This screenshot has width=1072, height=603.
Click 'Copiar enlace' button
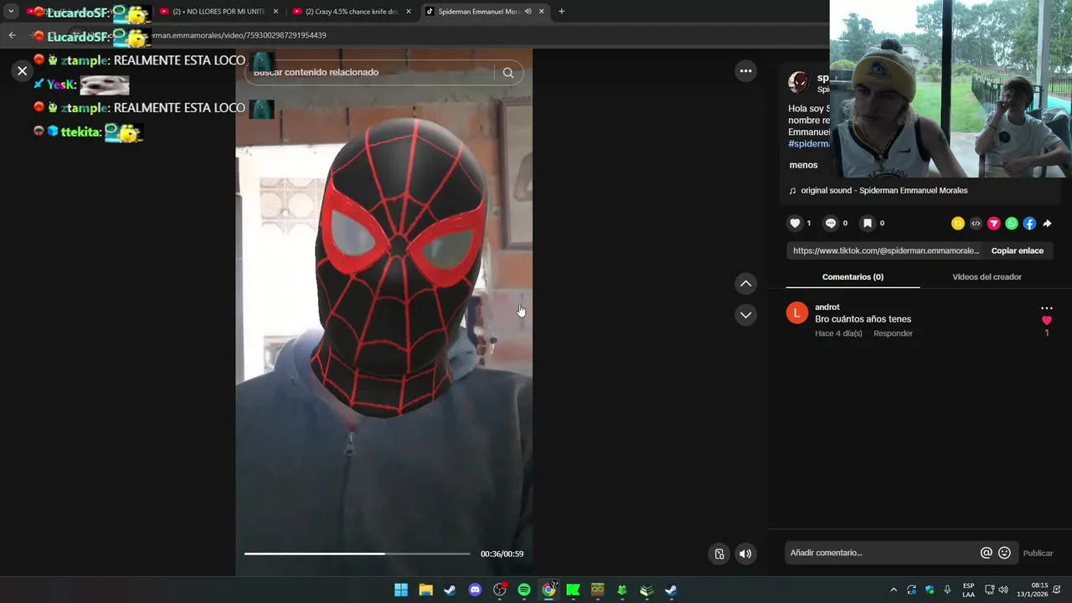pos(1018,250)
